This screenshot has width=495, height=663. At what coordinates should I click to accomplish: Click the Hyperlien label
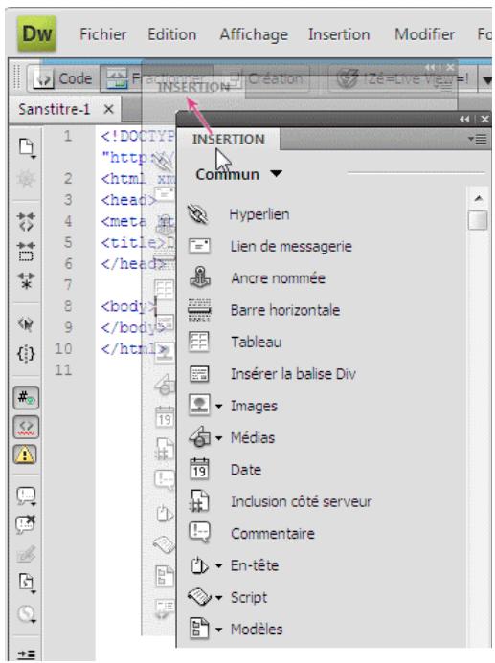click(259, 214)
